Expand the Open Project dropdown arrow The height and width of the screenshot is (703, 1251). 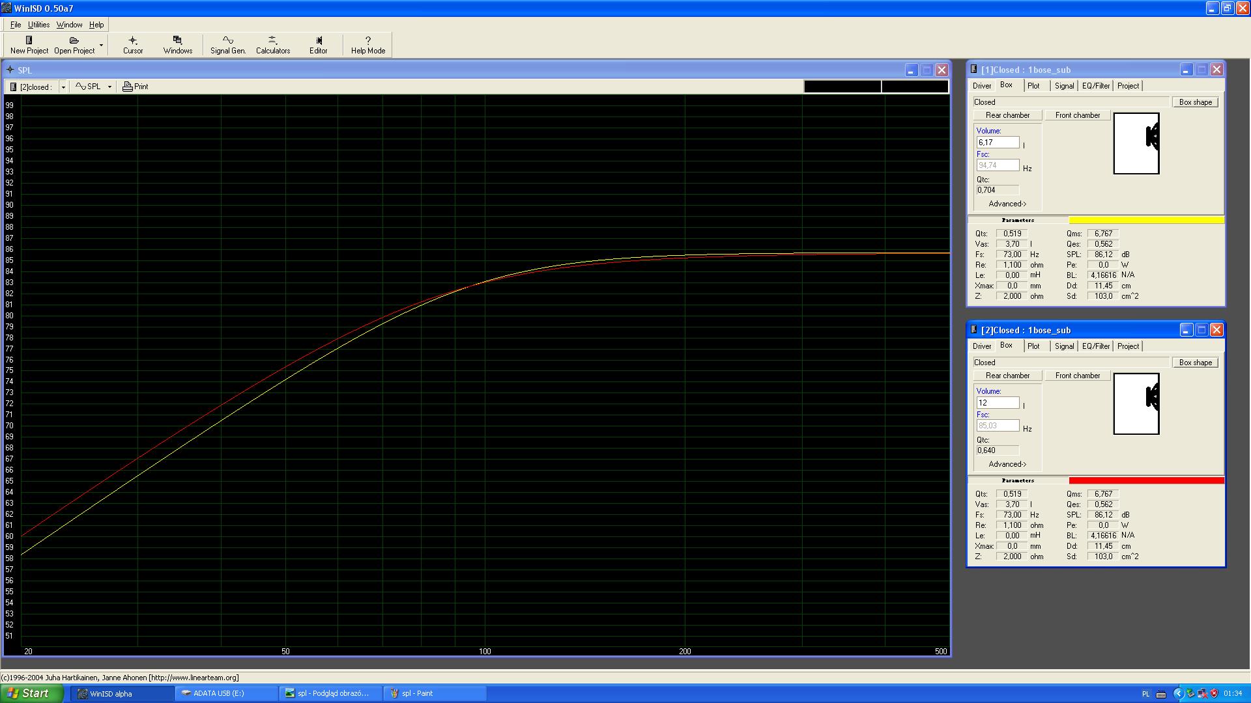(101, 45)
